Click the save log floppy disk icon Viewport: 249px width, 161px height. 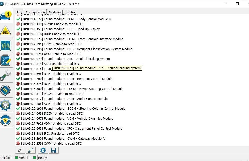coord(54,150)
